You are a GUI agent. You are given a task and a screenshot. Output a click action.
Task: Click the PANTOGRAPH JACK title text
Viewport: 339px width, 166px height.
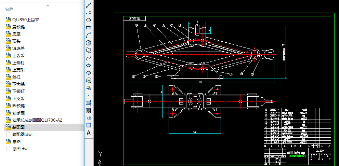click(297, 156)
